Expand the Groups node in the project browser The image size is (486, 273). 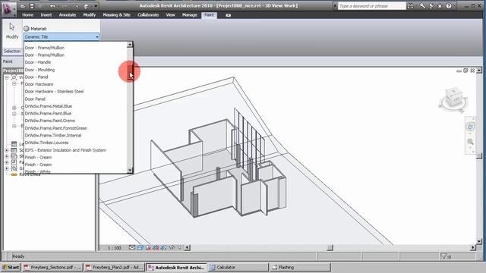(x=7, y=168)
